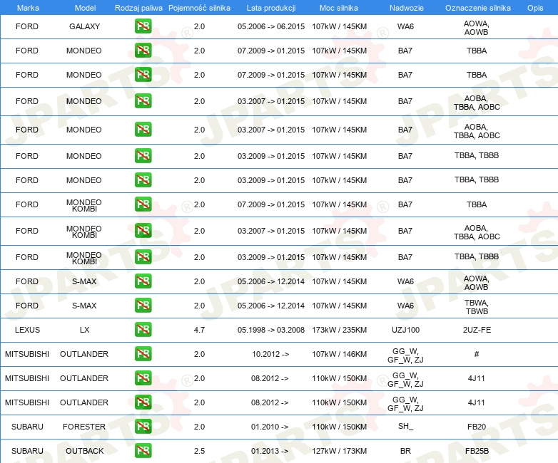Click the fuel type icon in the FORD GALAXY row
This screenshot has height=463, width=558.
pyautogui.click(x=143, y=26)
